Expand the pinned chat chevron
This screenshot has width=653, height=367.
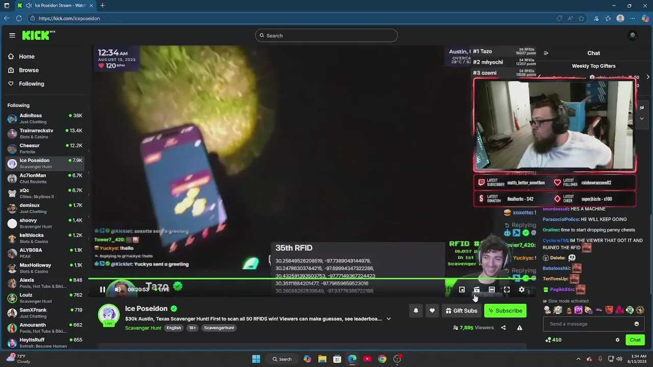click(x=642, y=119)
